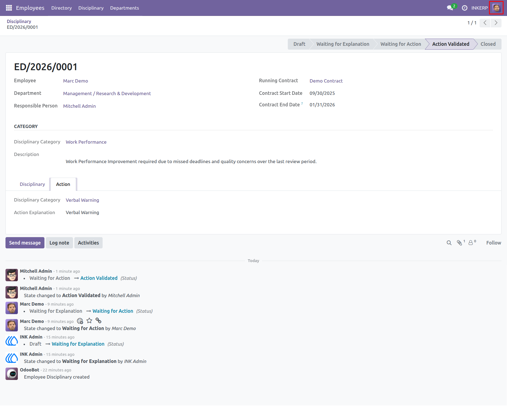Mark Marc Demo message as starred

[89, 321]
